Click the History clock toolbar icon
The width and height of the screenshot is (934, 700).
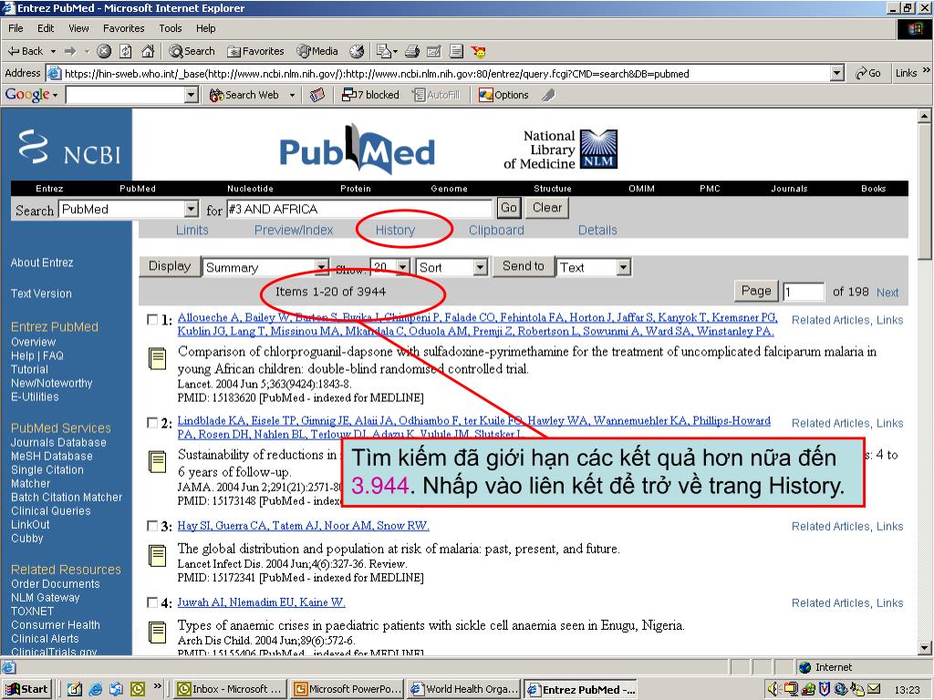tap(357, 51)
